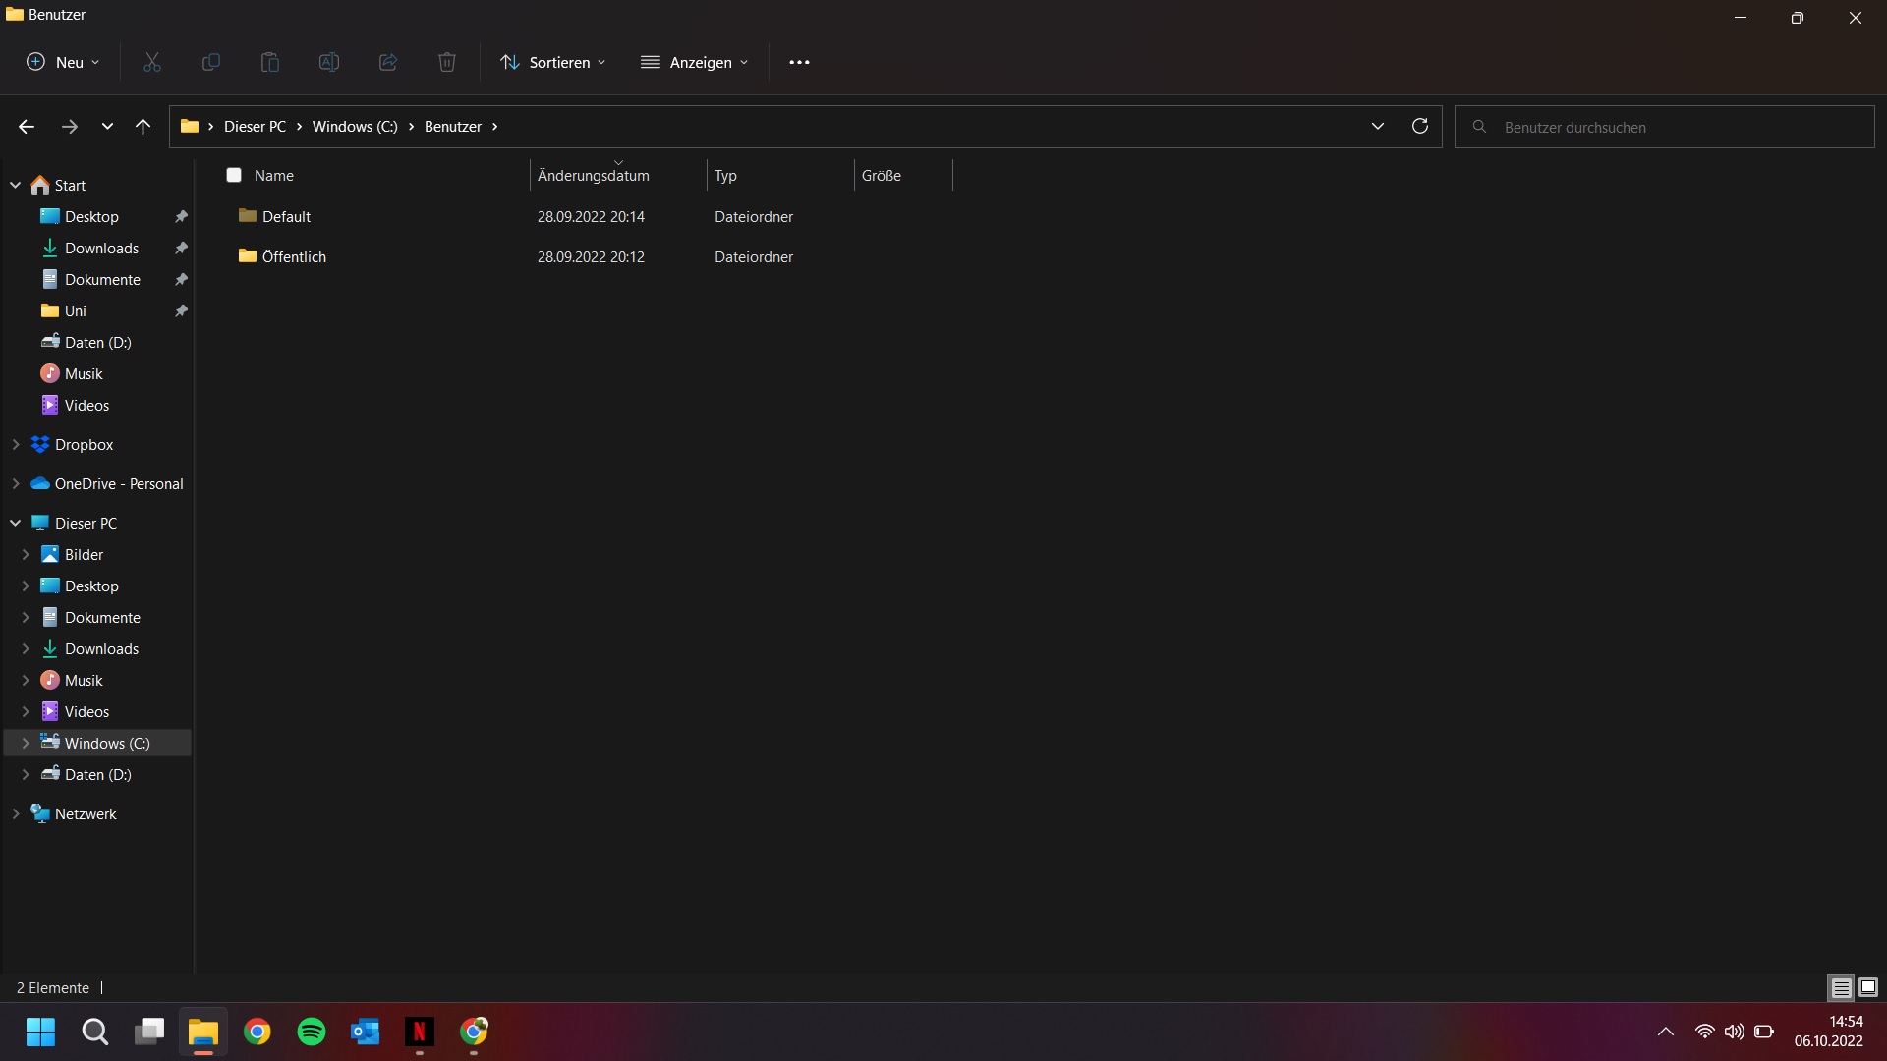Toggle the select-all checkbox next to Name

point(234,175)
